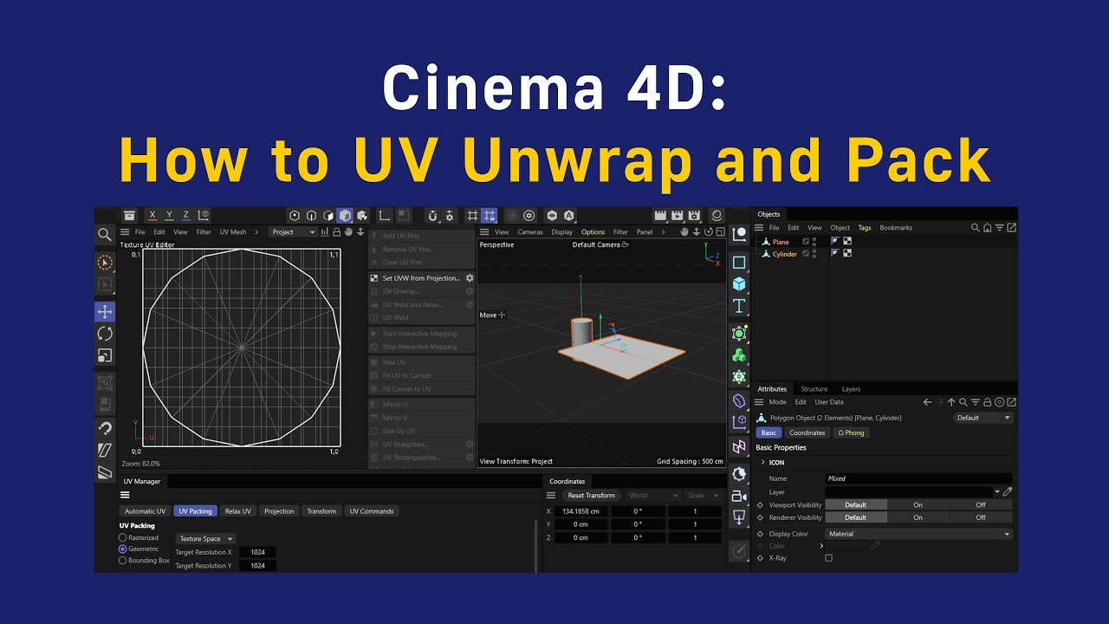Open the Relax UV tab
1109x624 pixels.
[237, 511]
